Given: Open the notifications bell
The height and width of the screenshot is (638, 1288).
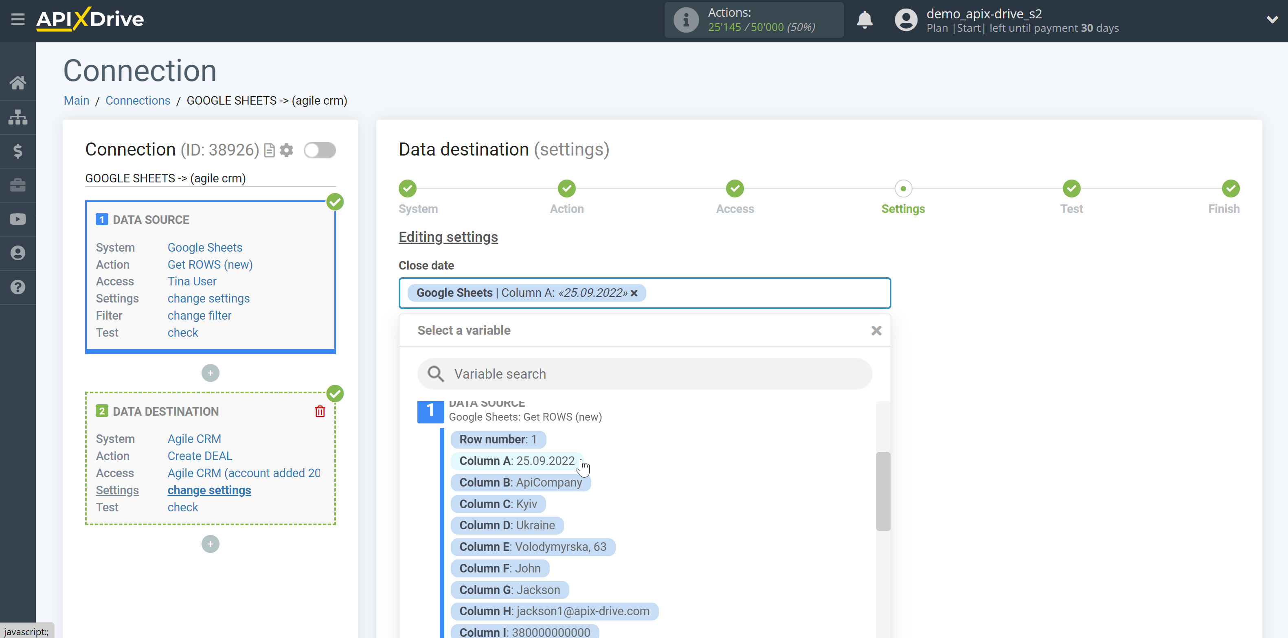Looking at the screenshot, I should [x=864, y=20].
